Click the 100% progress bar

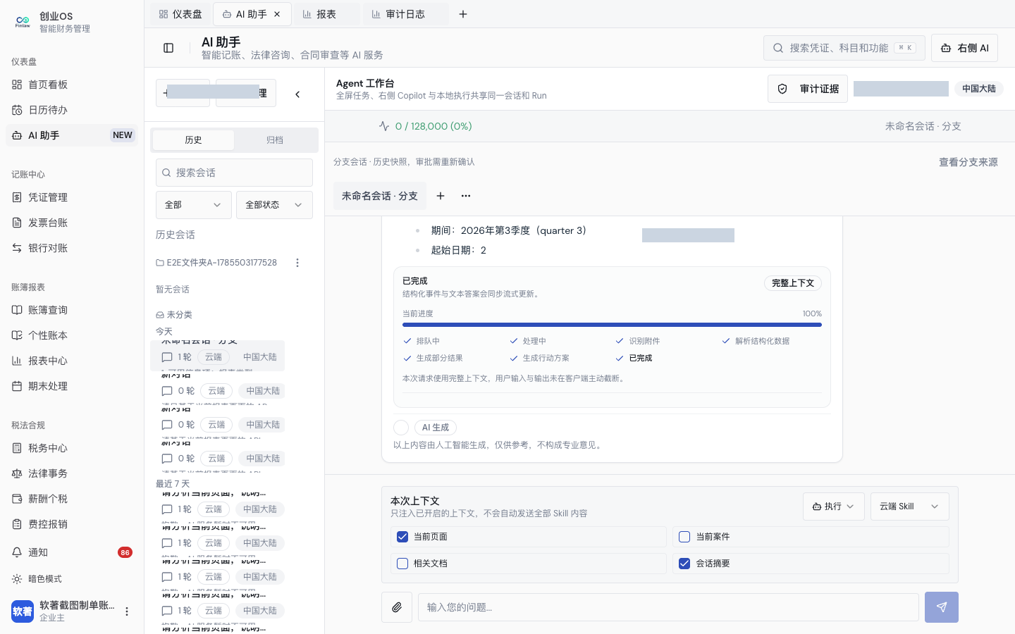coord(612,325)
